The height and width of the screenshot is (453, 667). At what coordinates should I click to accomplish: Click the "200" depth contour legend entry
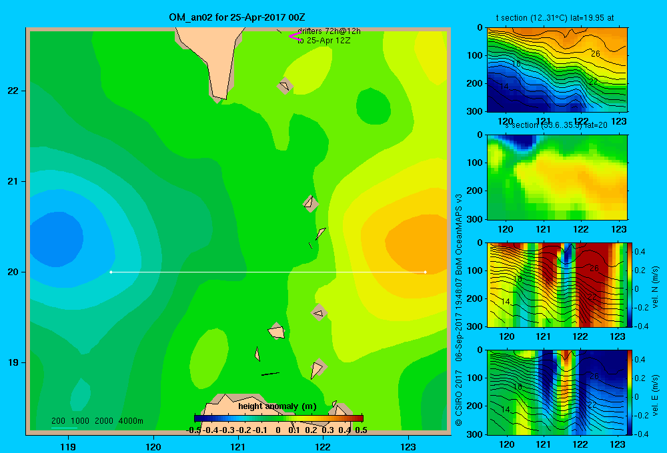(58, 421)
